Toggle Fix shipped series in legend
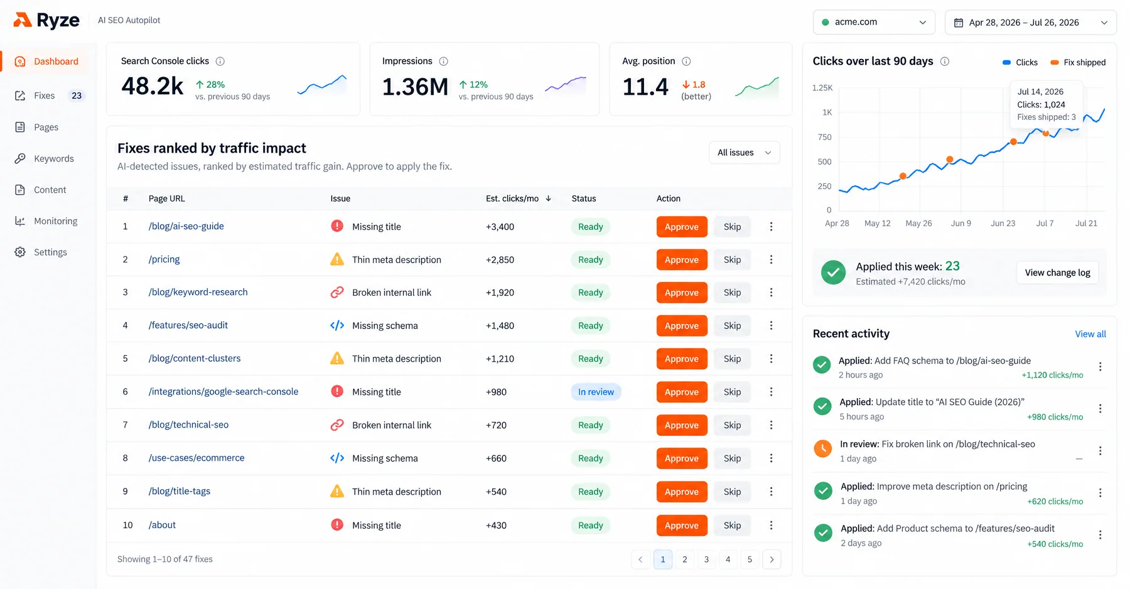Image resolution: width=1130 pixels, height=589 pixels. click(x=1078, y=62)
